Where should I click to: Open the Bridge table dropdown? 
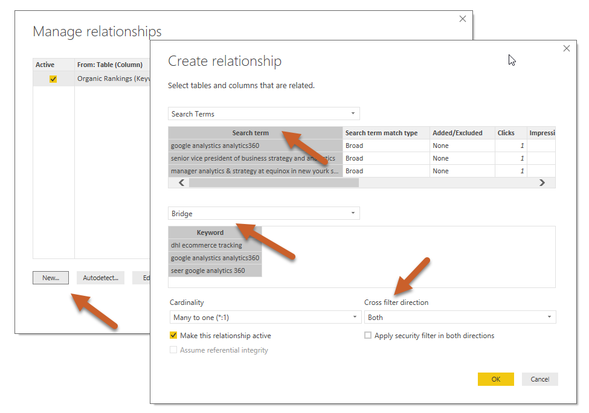click(x=354, y=213)
